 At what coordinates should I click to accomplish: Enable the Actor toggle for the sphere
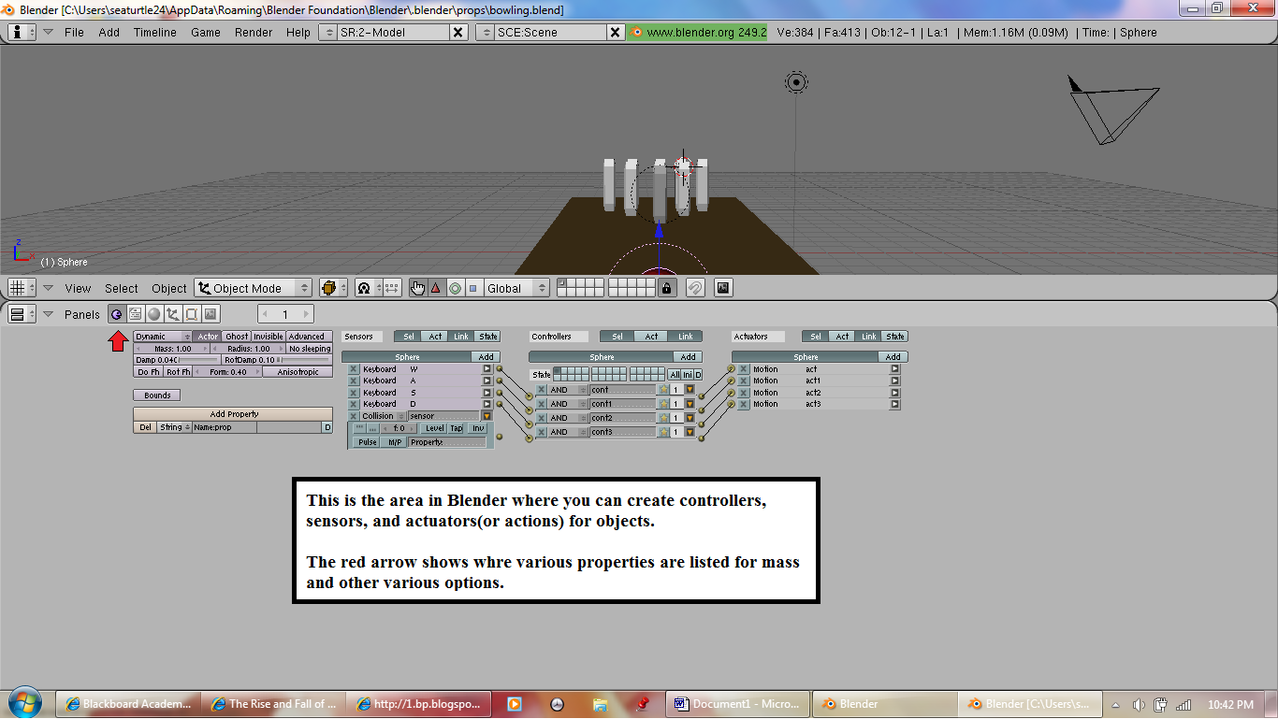pos(208,337)
